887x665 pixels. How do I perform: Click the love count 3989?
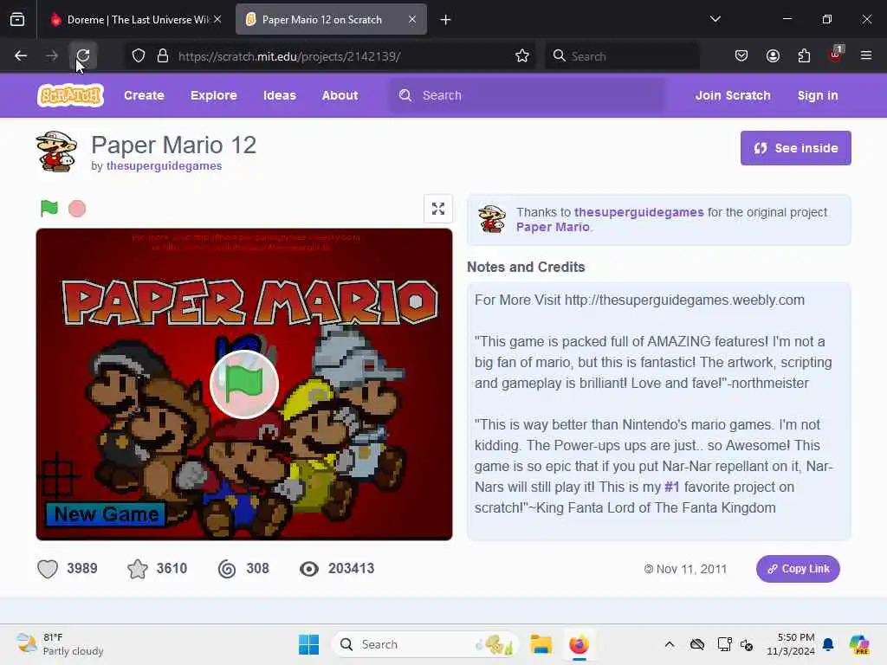click(x=82, y=568)
